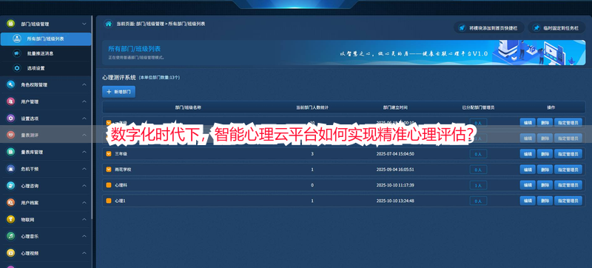Expand the 角色权限管理 chevron
The image size is (592, 268).
click(84, 84)
